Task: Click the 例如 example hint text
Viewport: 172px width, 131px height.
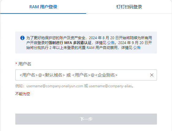Action: pyautogui.click(x=75, y=86)
